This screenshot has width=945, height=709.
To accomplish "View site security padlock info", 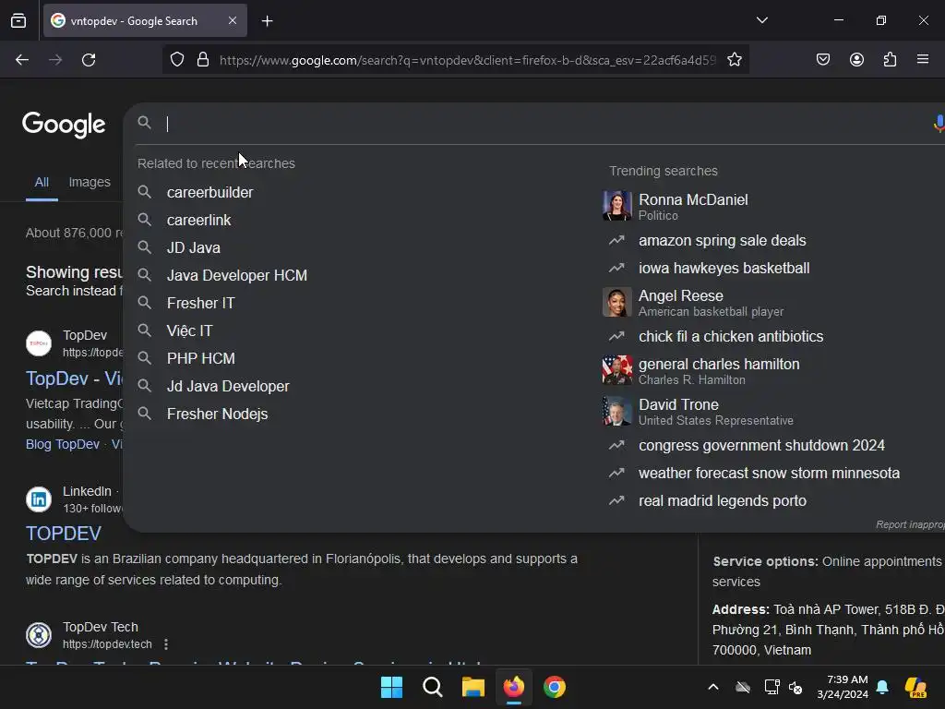I will tap(203, 60).
